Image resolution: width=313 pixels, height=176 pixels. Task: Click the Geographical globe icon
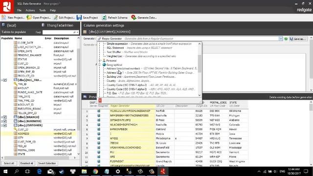point(104,65)
